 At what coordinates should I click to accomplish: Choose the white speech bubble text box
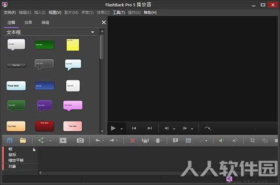coord(16,45)
